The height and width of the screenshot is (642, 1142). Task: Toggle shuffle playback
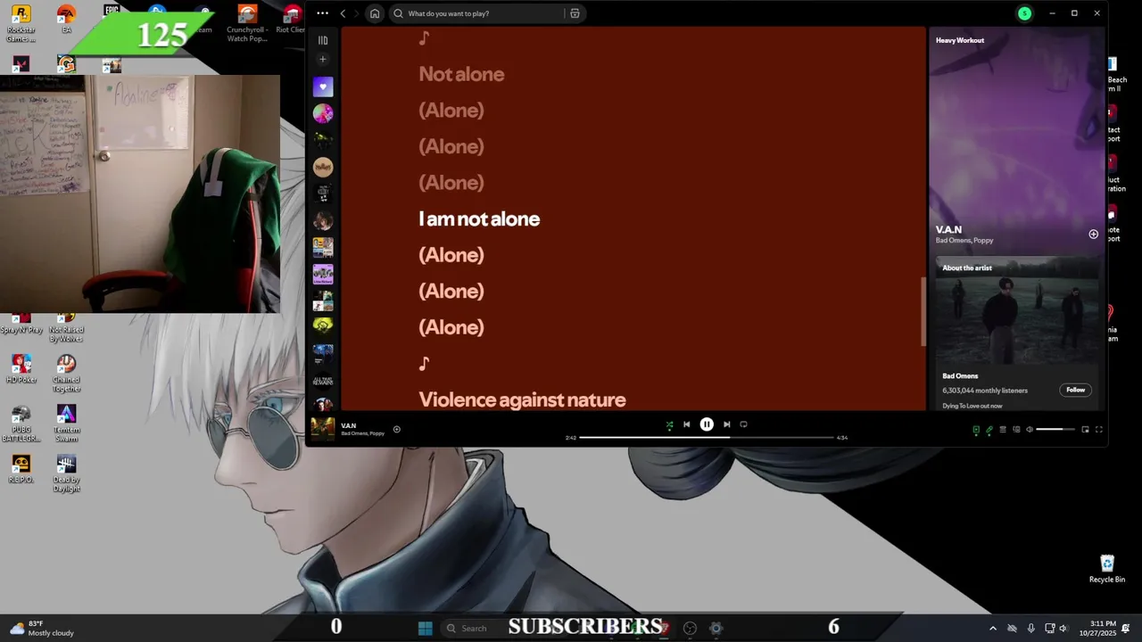(x=669, y=424)
